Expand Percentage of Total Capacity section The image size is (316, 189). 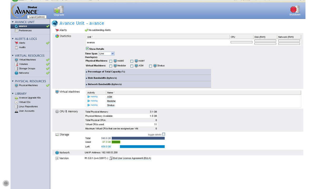[106, 72]
